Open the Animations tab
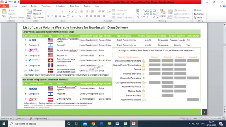Image resolution: width=226 pixels, height=127 pixels. pos(60,6)
